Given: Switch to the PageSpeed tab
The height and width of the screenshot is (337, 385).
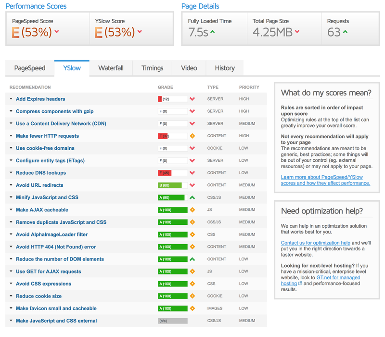Looking at the screenshot, I should [x=30, y=68].
